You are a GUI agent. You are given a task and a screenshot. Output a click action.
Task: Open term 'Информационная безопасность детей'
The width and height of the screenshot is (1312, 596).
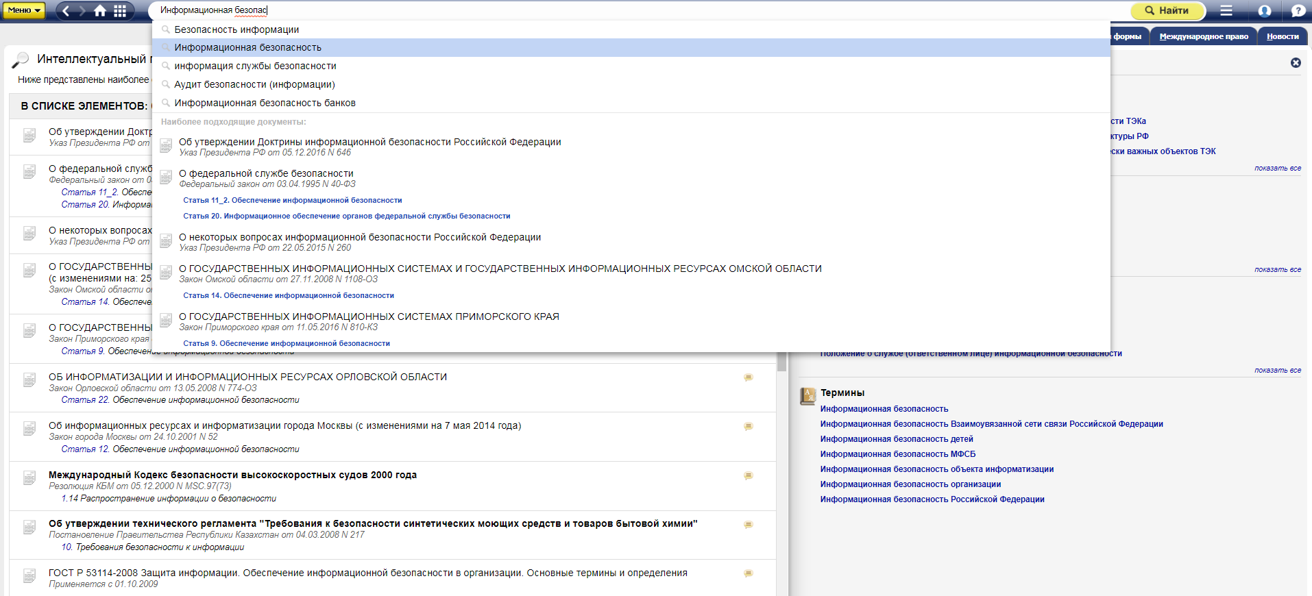pyautogui.click(x=896, y=439)
